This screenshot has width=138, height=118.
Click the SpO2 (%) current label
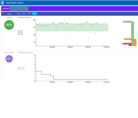[x=9, y=18]
